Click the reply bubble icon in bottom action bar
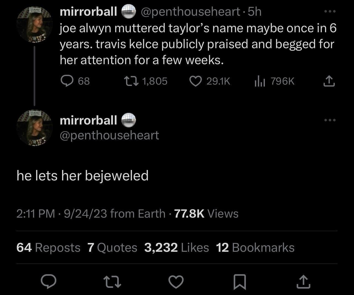The width and height of the screenshot is (354, 295). tap(49, 282)
